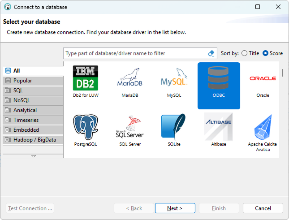
Task: Expand the category list down arrow
Action: pos(33,156)
